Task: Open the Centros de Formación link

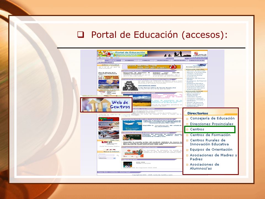Action: pos(210,135)
